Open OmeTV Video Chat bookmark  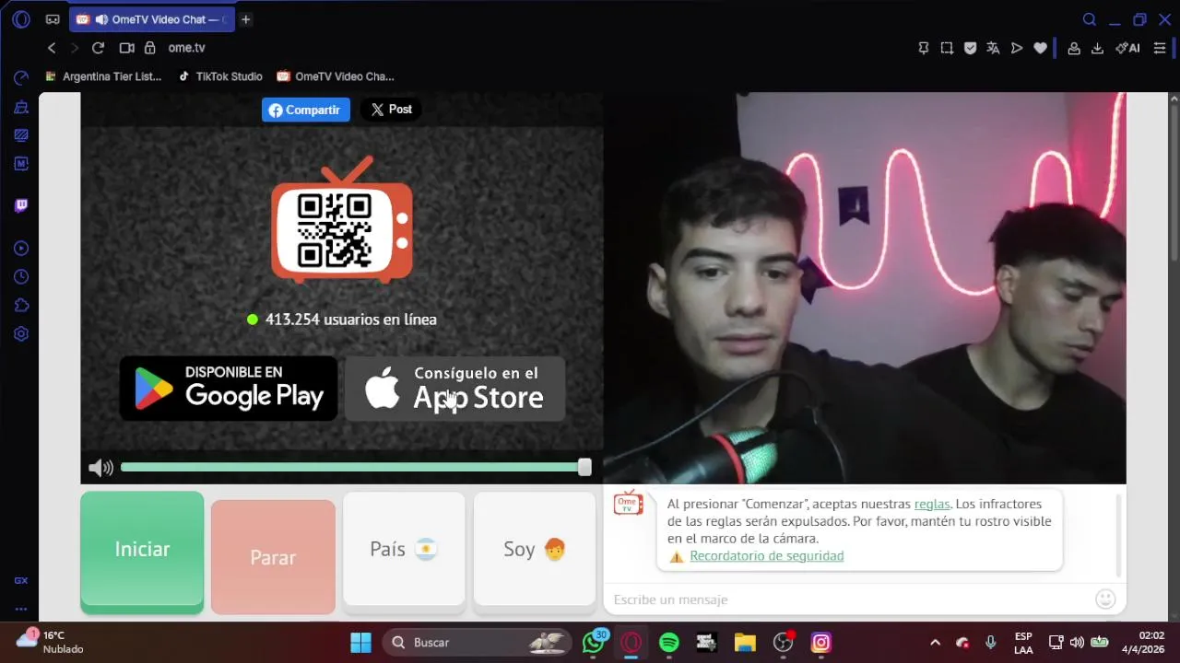[336, 76]
